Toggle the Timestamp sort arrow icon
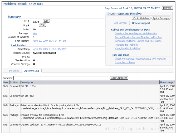Viewport: 176px width, 134px height. pyautogui.click(x=174, y=83)
